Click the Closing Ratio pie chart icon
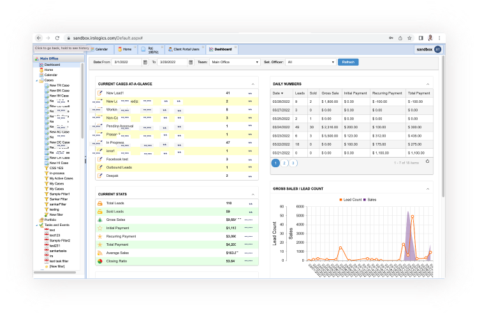This screenshot has width=482, height=316. pos(100,261)
